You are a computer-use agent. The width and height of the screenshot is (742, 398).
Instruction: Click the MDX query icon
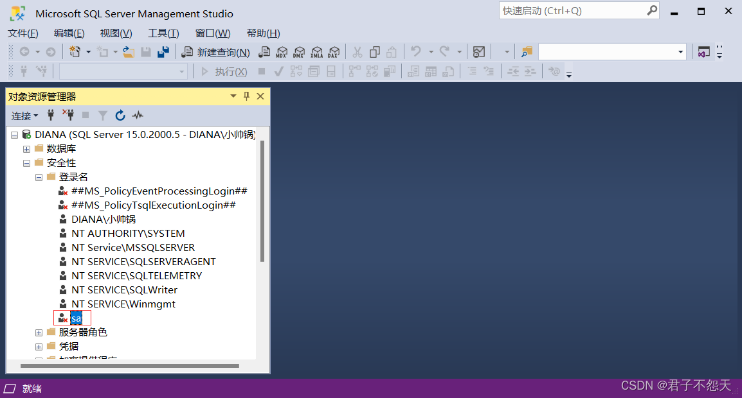click(x=282, y=51)
